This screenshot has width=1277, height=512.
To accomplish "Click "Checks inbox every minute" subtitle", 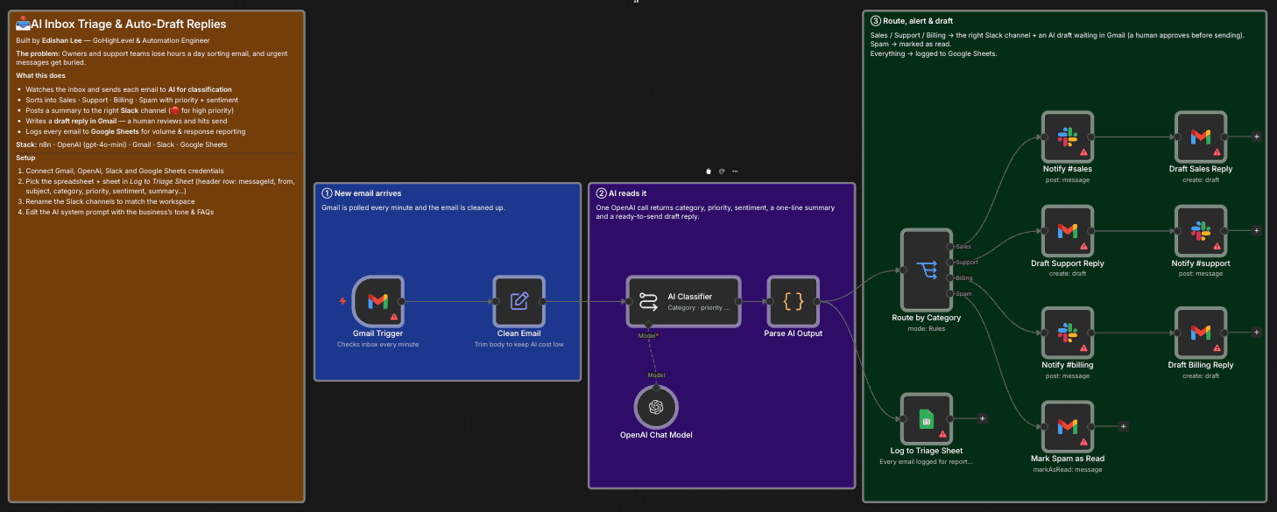I will pyautogui.click(x=377, y=344).
